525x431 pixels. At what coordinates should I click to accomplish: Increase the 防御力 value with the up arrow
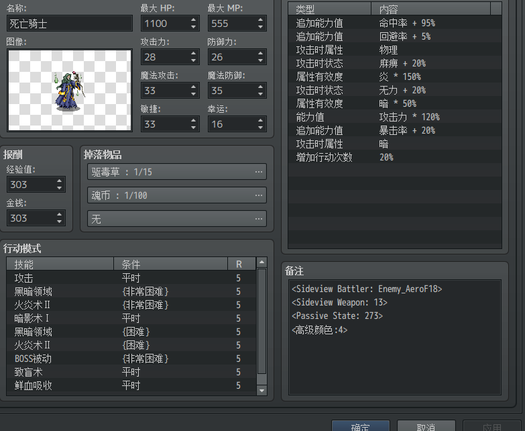point(261,53)
